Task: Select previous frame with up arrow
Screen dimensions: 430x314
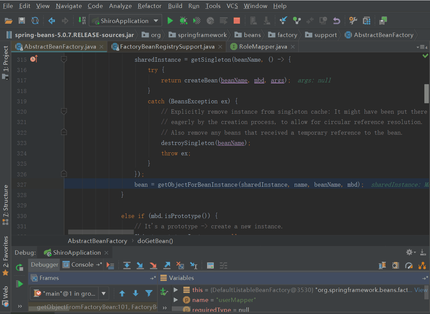Action: tap(122, 293)
